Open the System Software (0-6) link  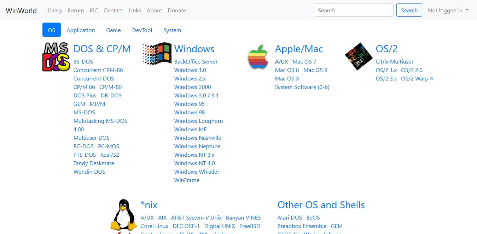(302, 87)
